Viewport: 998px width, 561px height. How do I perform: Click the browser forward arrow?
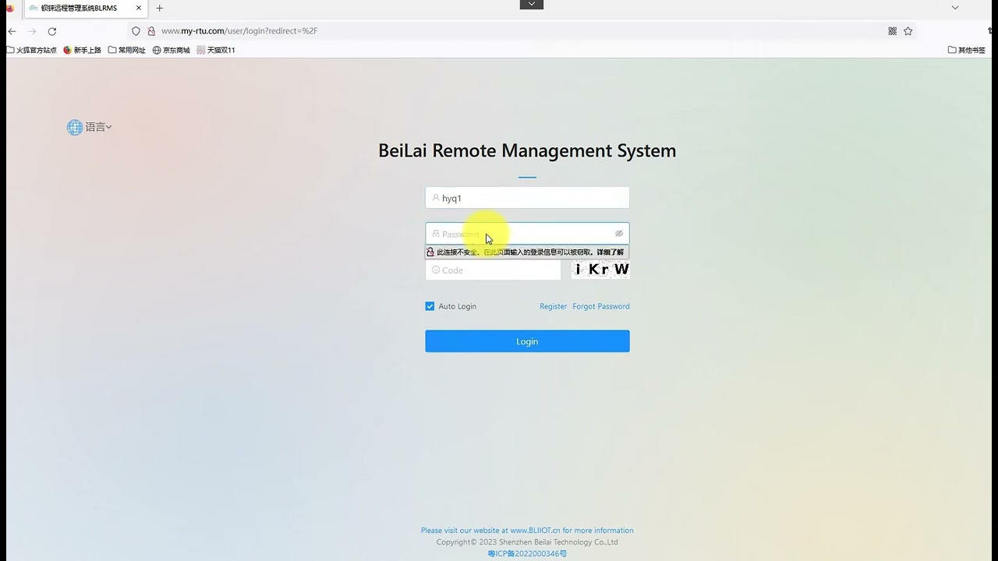(x=32, y=31)
